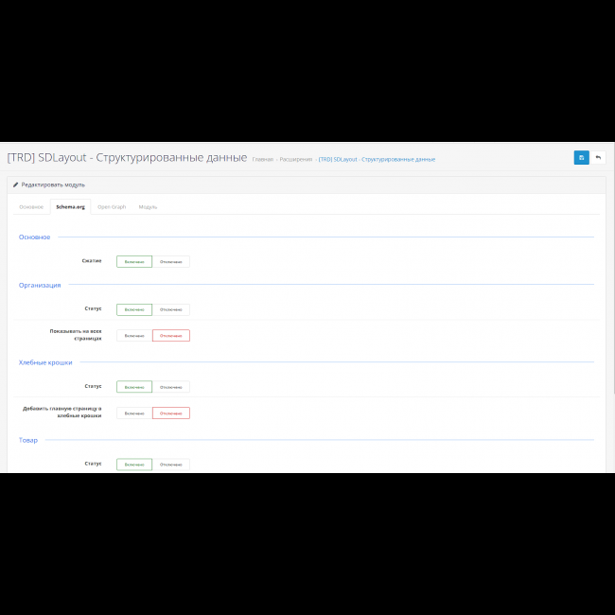Go to the Модуль tab
Viewport: 615px width, 615px height.
click(148, 206)
